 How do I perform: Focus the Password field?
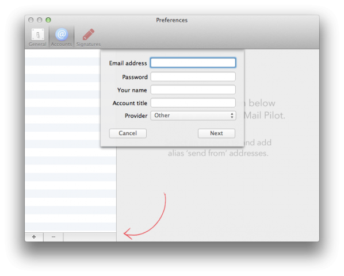(x=193, y=76)
